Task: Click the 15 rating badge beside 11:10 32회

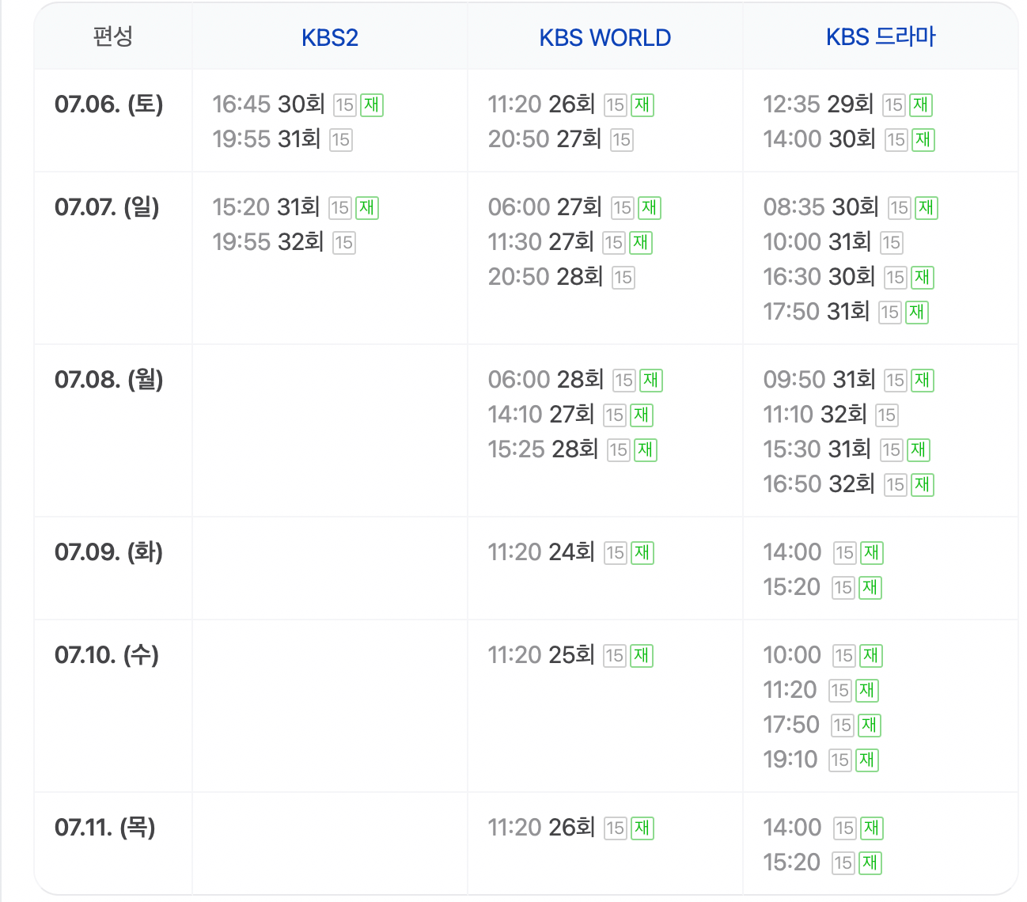Action: pyautogui.click(x=887, y=415)
